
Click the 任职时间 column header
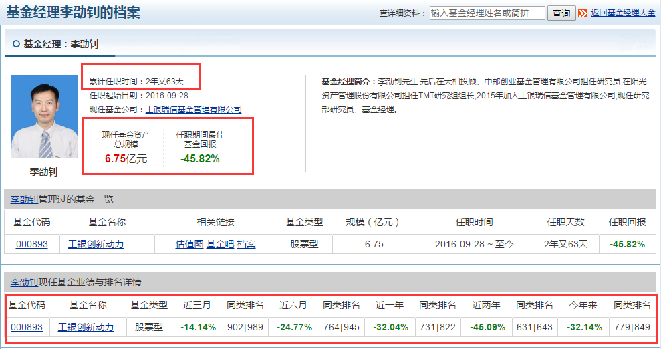click(x=475, y=222)
